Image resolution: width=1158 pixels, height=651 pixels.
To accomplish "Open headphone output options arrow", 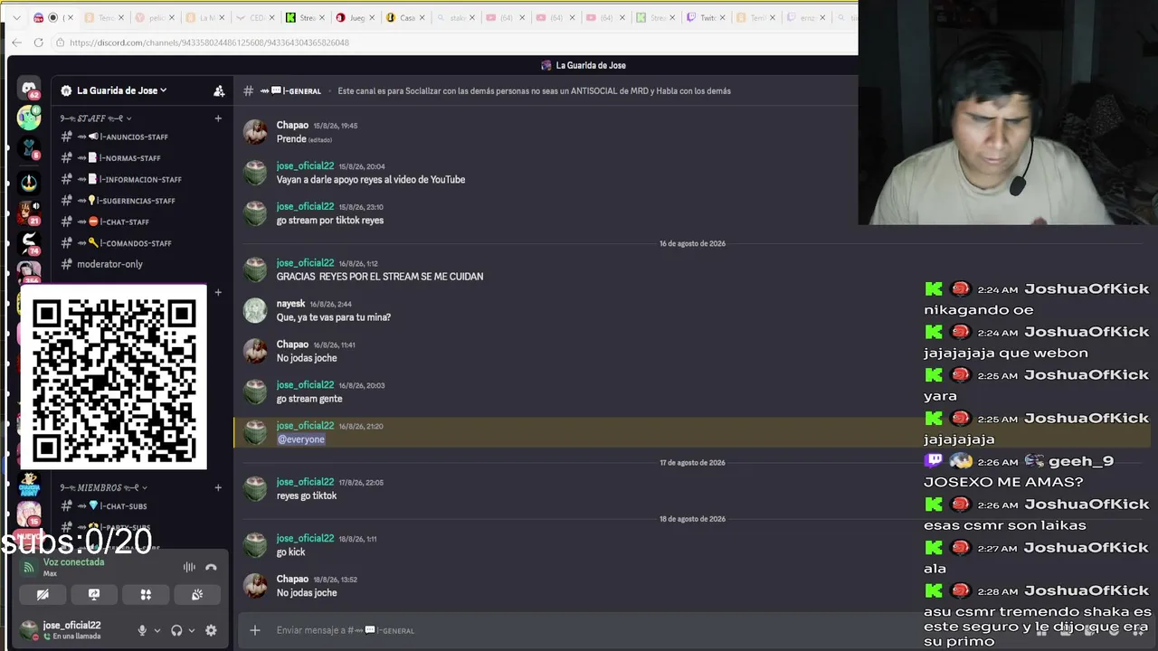I will [192, 630].
